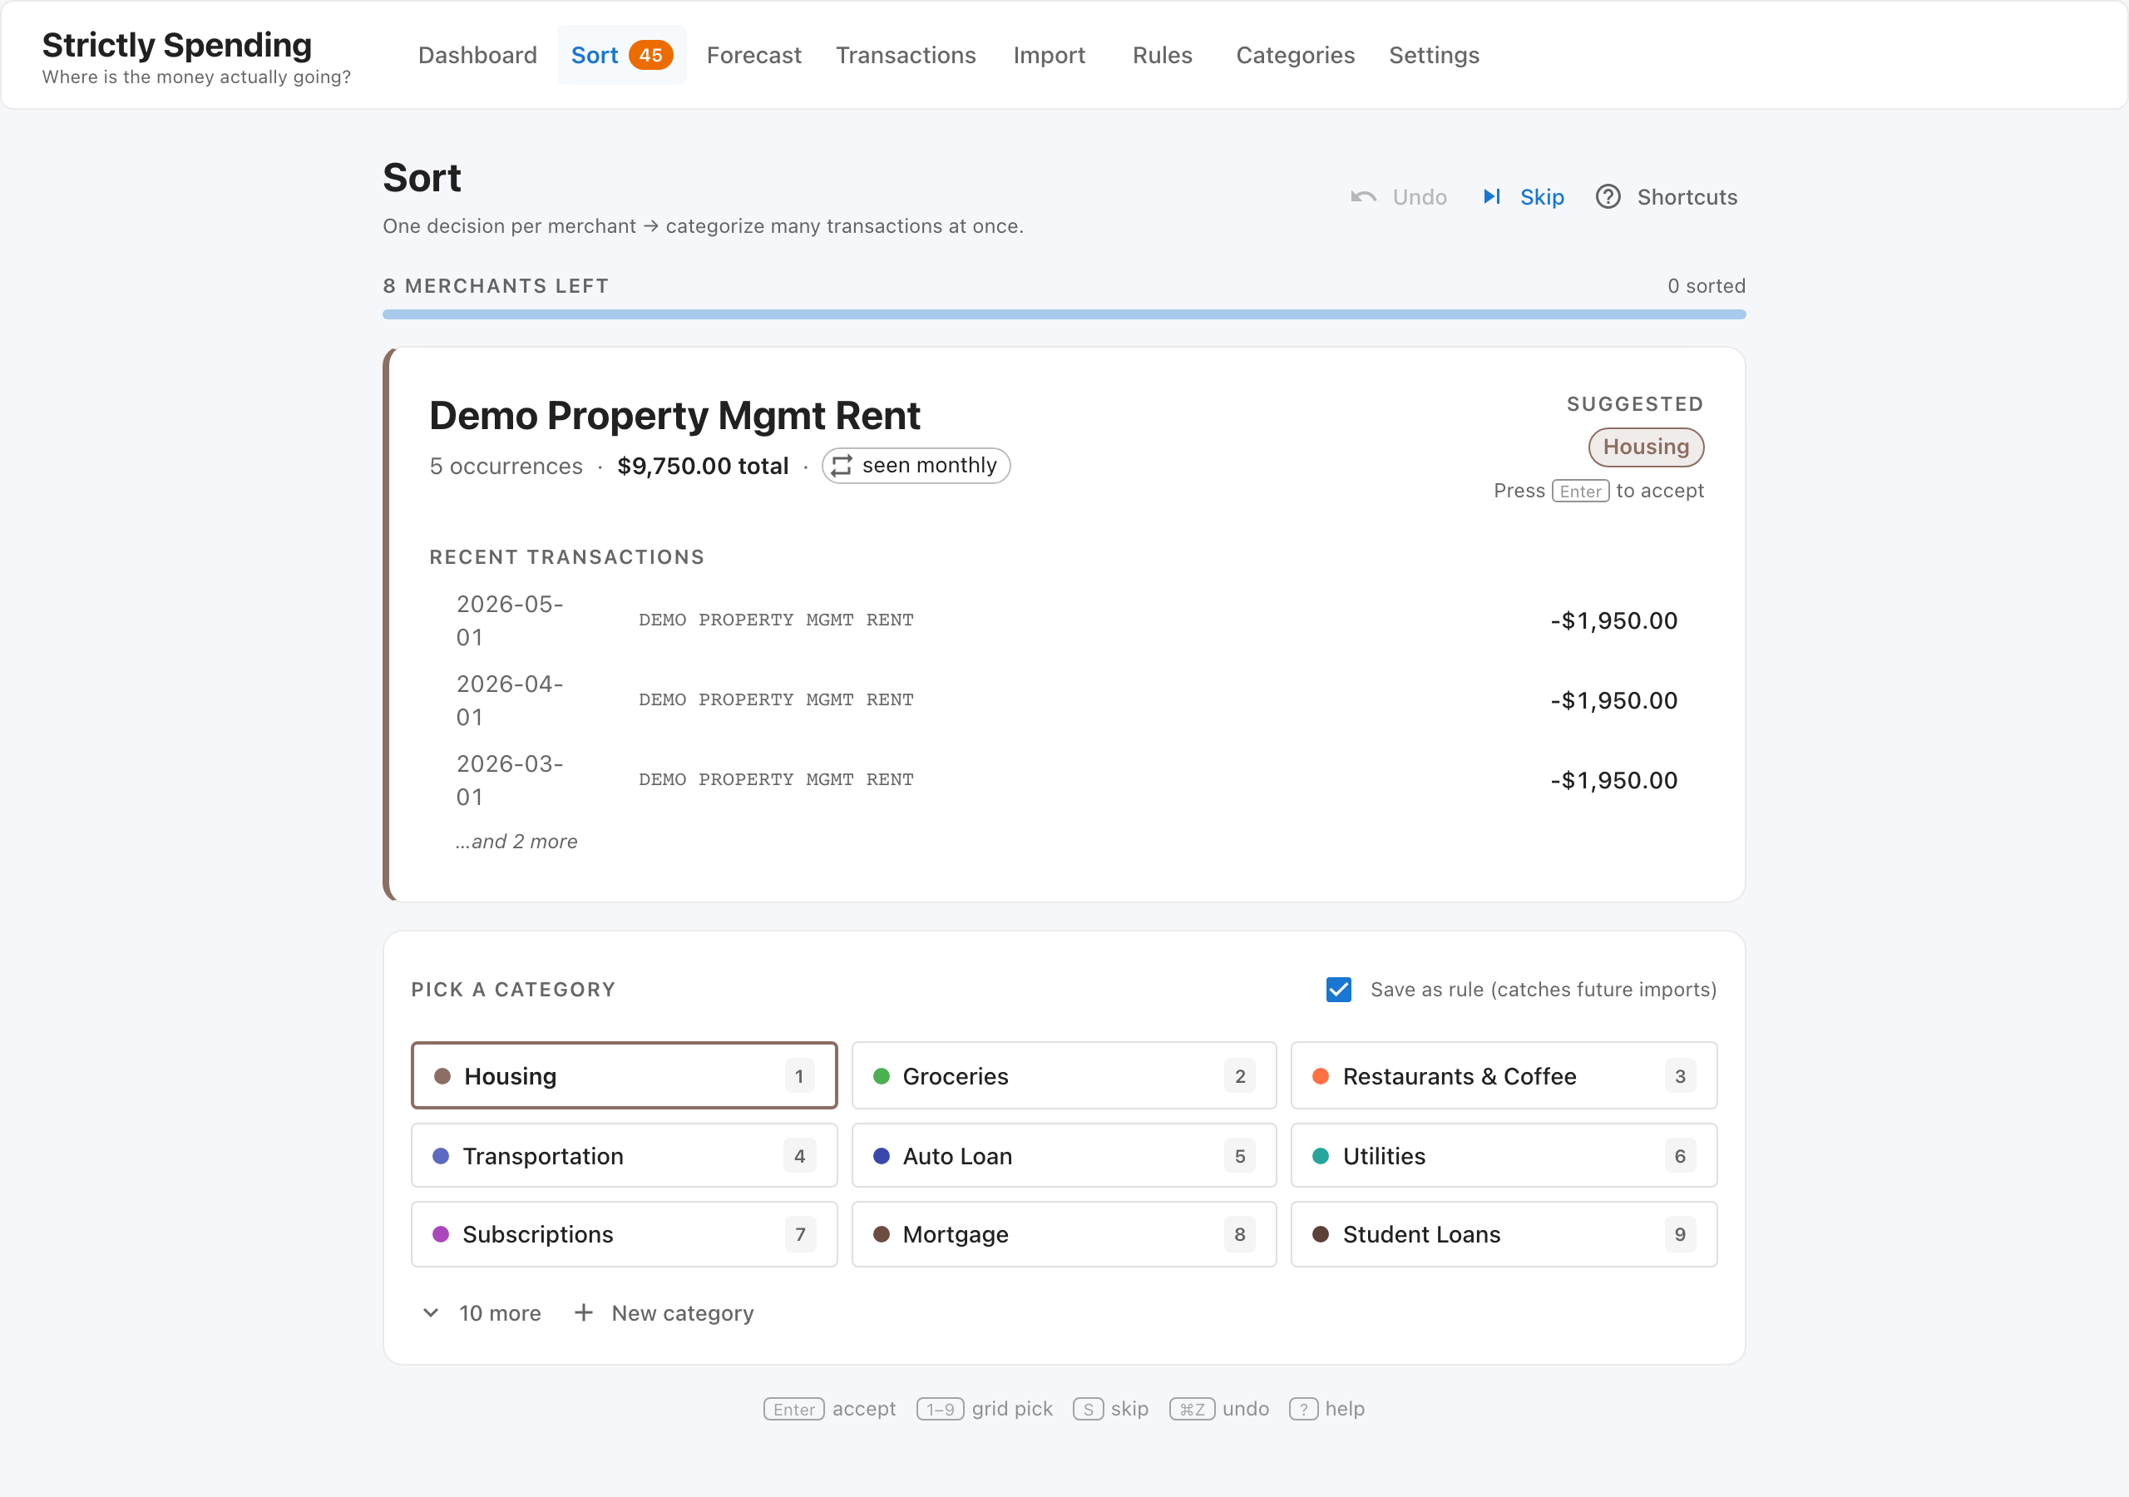Click the orange Restaurants & Coffee dot
The width and height of the screenshot is (2129, 1497).
(1321, 1076)
